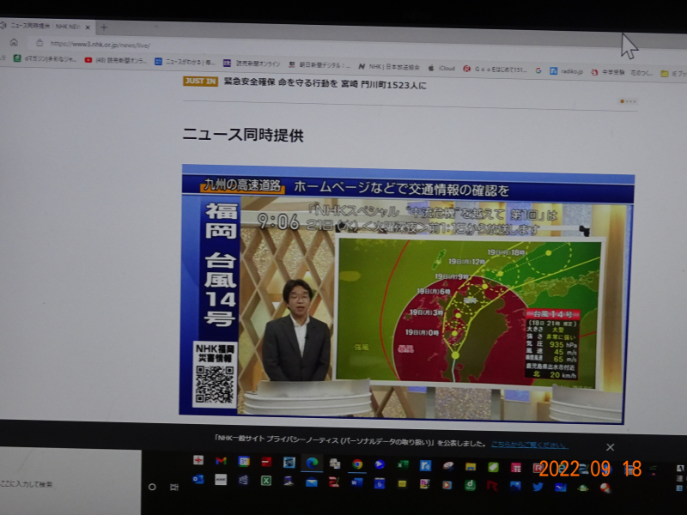Image resolution: width=687 pixels, height=515 pixels.
Task: Open the Goo bookmark
Action: (x=495, y=70)
